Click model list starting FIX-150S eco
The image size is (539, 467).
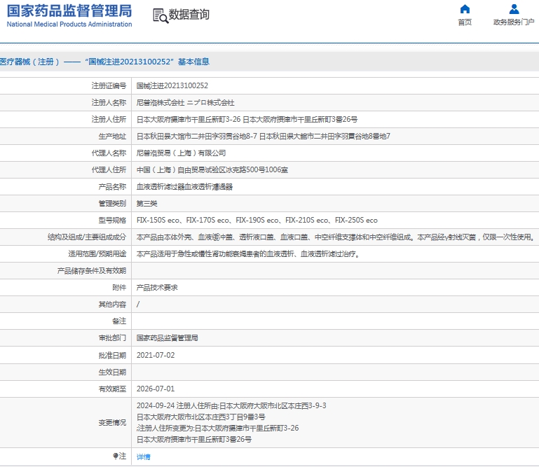[257, 221]
